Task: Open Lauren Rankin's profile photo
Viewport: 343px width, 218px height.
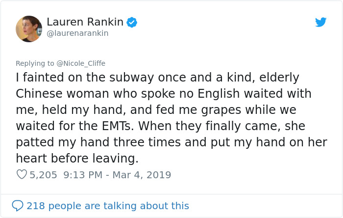Action: click(29, 29)
